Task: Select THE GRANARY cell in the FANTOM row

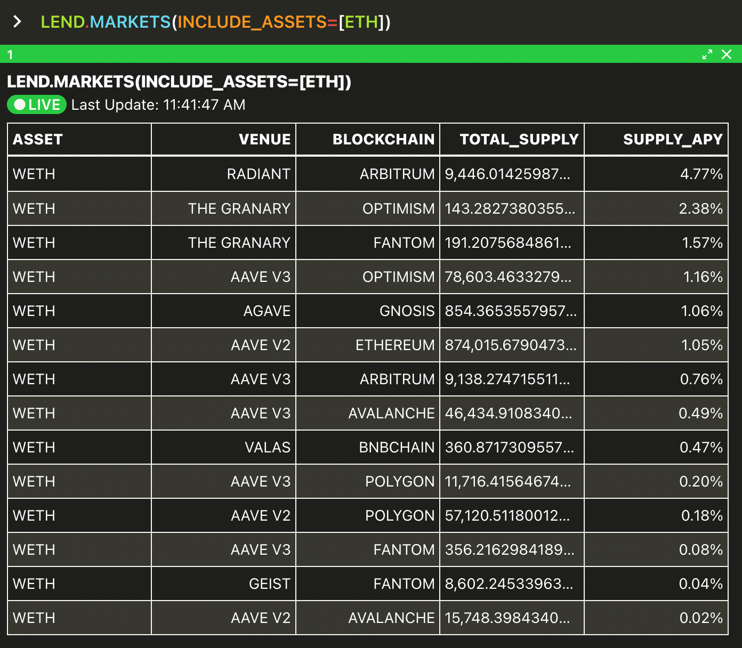Action: (224, 242)
